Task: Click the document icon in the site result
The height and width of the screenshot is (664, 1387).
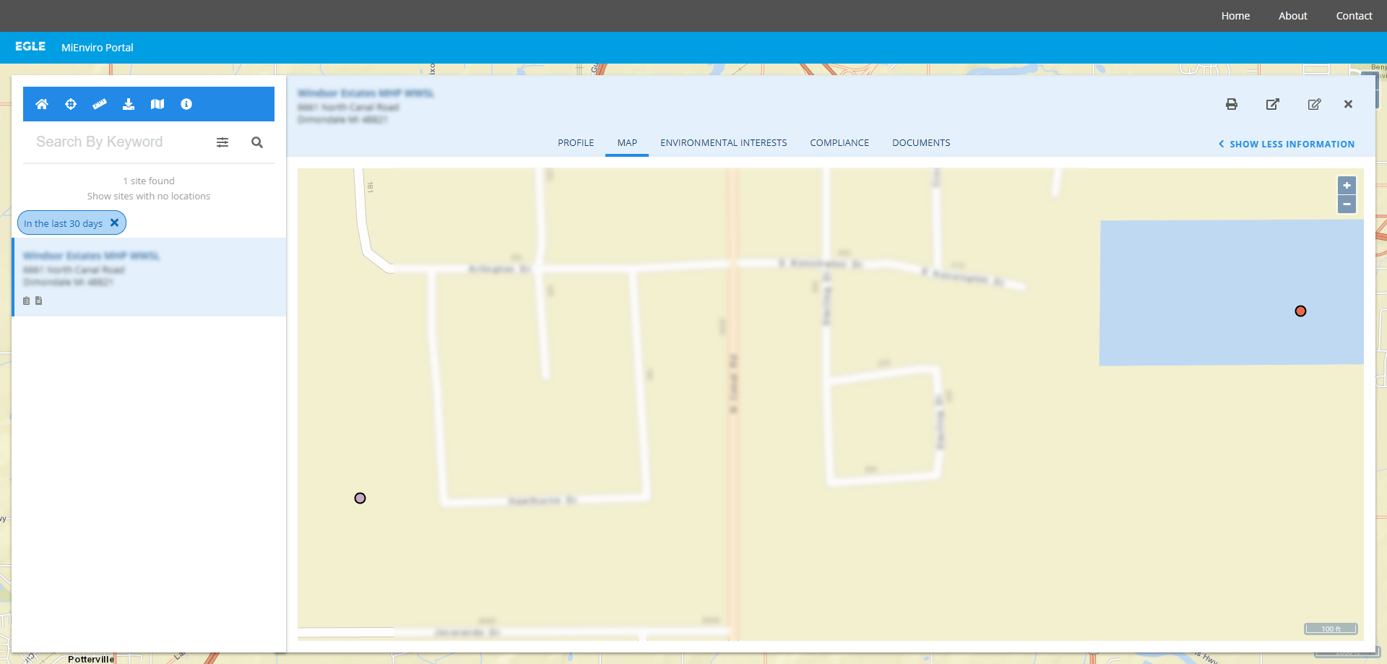Action: point(39,301)
